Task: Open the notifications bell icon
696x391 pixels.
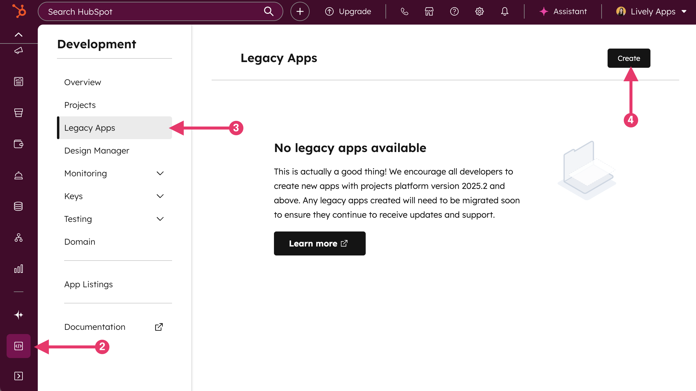Action: (x=504, y=11)
